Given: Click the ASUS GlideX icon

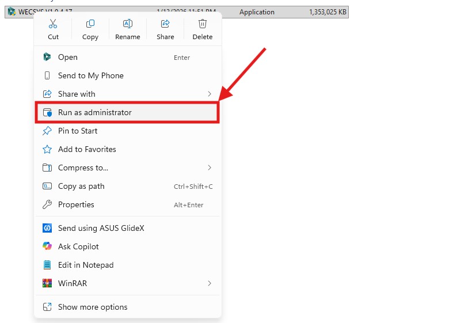Looking at the screenshot, I should pos(47,228).
